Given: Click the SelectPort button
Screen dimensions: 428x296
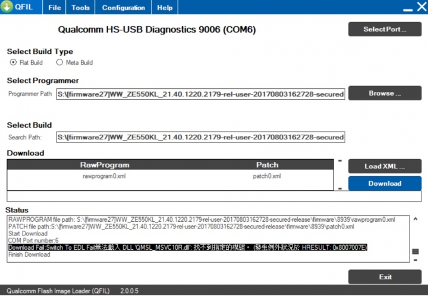Looking at the screenshot, I should click(x=385, y=29).
